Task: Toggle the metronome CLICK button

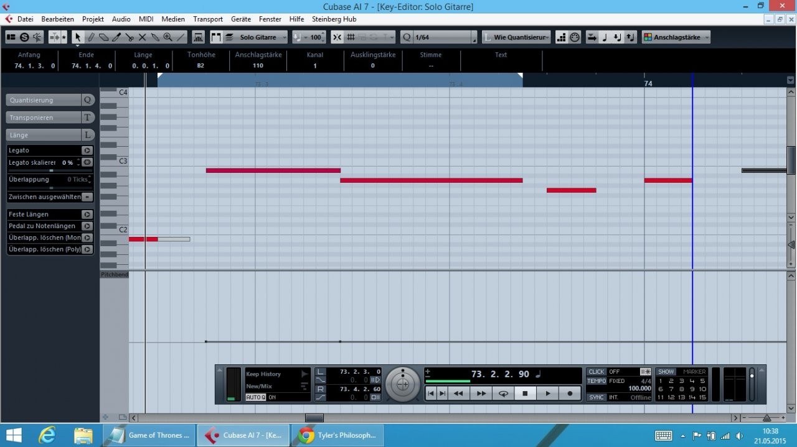Action: [597, 372]
